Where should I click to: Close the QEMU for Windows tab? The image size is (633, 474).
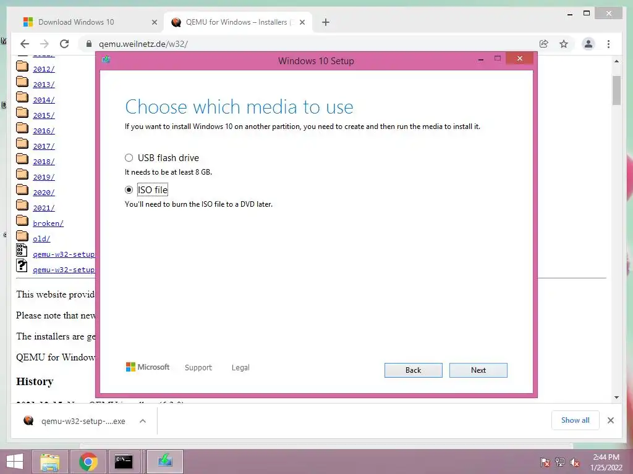pos(302,22)
